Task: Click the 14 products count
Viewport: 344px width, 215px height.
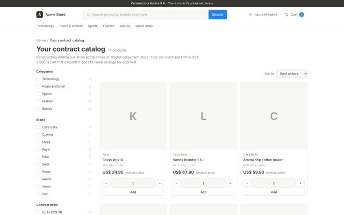Action: click(x=117, y=50)
